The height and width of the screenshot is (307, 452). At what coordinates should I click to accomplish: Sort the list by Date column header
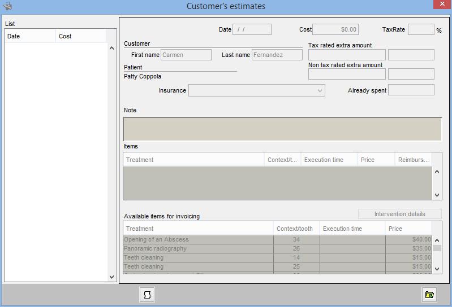tap(29, 36)
